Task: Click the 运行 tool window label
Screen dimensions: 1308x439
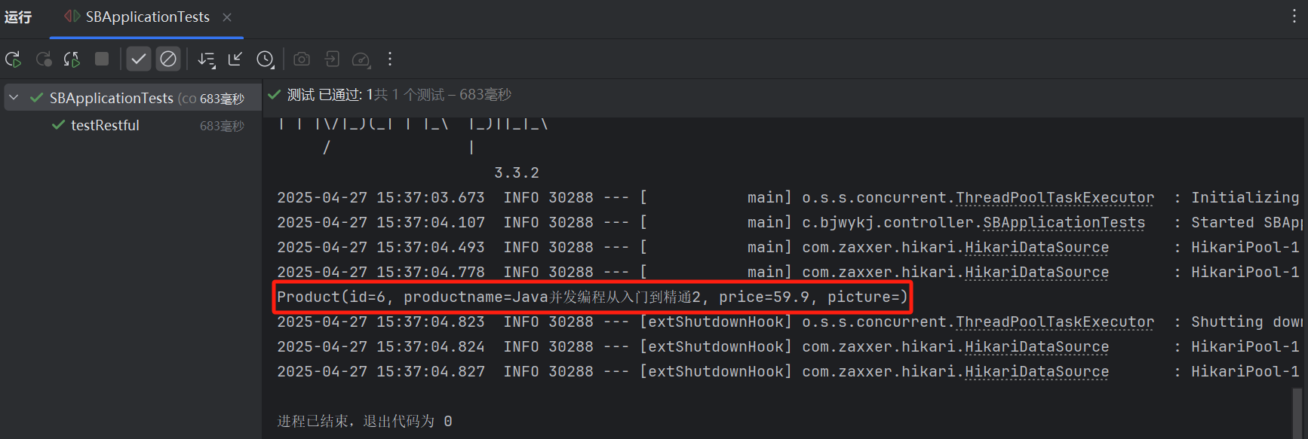Action: pos(18,17)
